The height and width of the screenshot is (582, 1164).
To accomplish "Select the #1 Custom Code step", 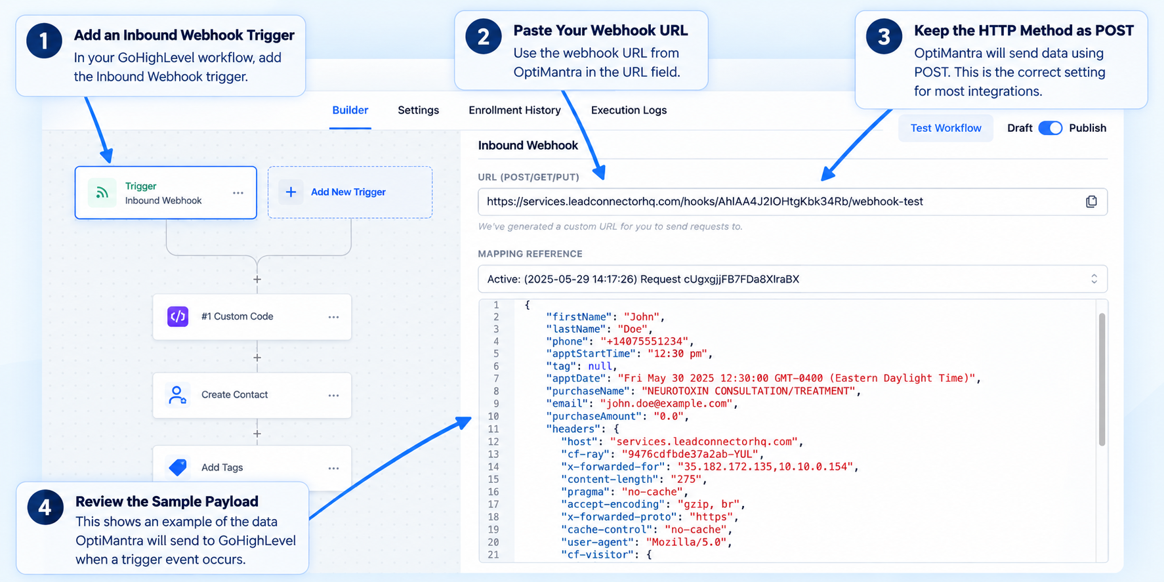I will 252,317.
